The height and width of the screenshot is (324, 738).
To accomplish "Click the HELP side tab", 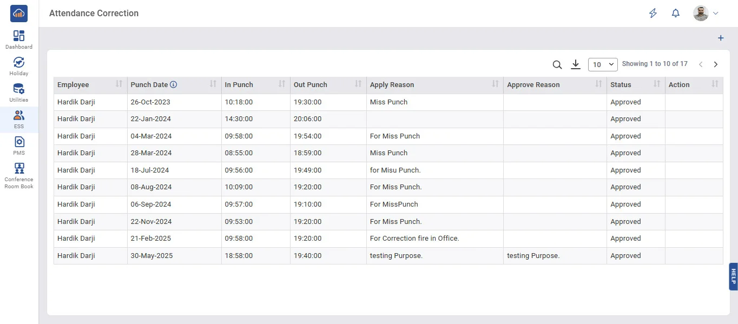I will (733, 276).
